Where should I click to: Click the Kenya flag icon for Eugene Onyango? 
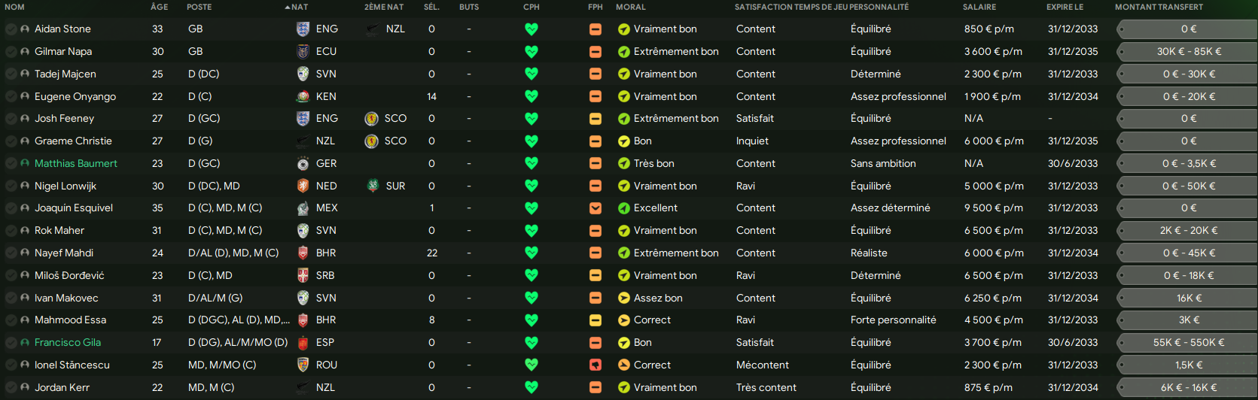[x=303, y=97]
